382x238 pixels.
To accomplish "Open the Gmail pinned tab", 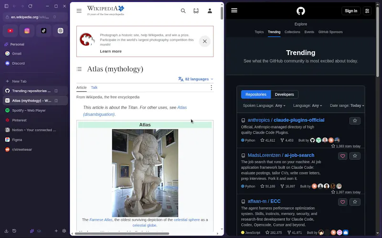I will point(35,53).
